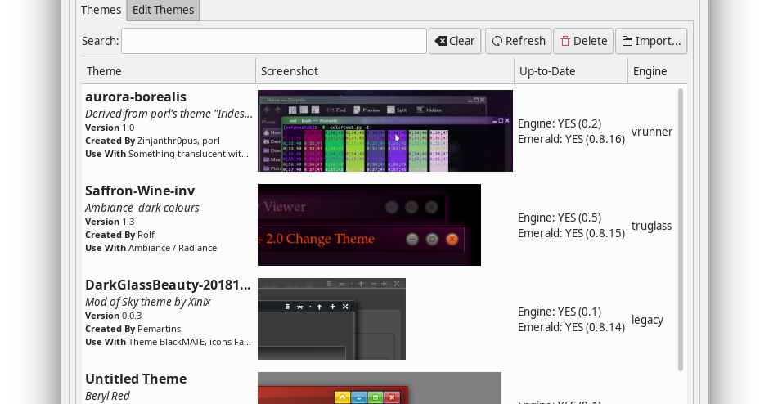The width and height of the screenshot is (769, 404).
Task: Switch to the Edit Themes tab
Action: (x=163, y=10)
